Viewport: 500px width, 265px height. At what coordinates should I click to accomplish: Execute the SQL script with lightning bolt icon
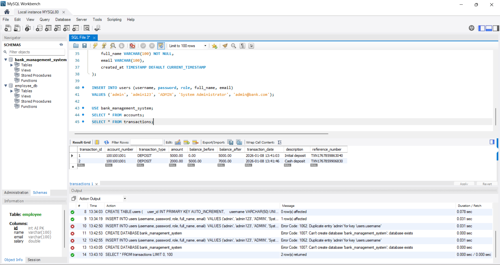point(95,46)
